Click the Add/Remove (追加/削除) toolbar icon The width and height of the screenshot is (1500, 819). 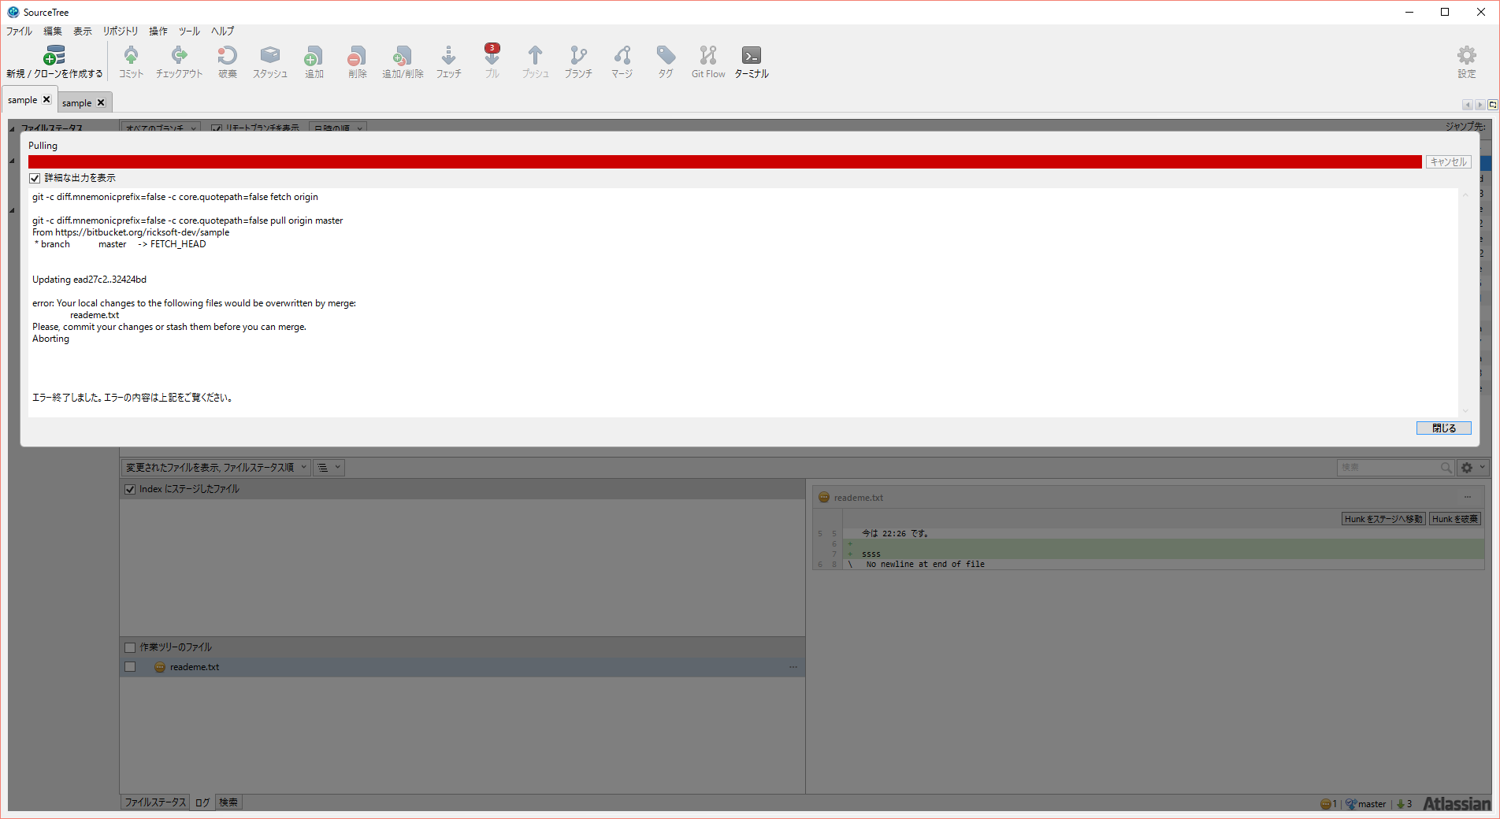click(x=403, y=55)
